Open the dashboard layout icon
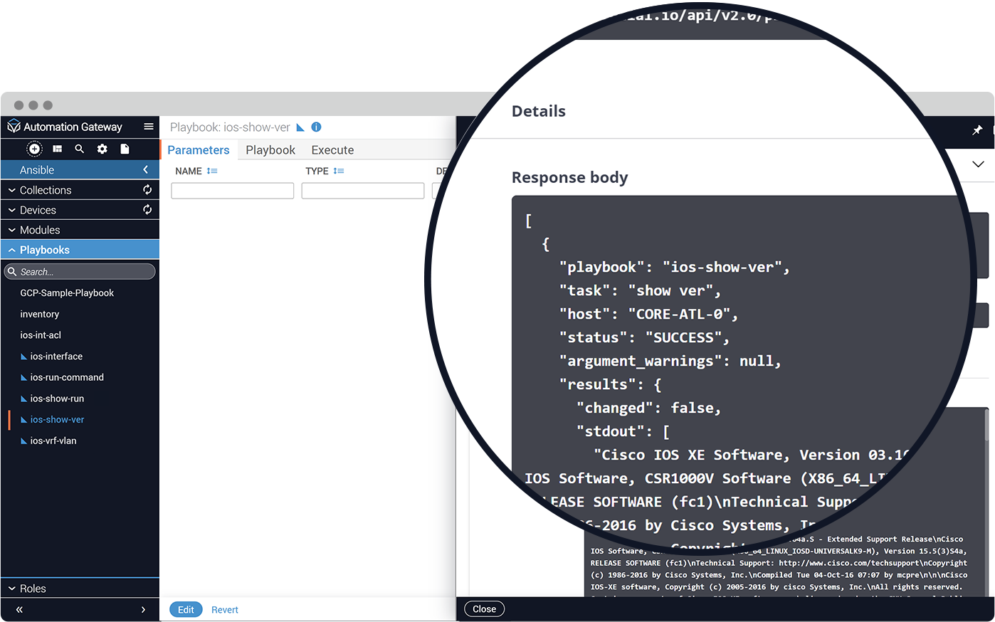 tap(58, 149)
